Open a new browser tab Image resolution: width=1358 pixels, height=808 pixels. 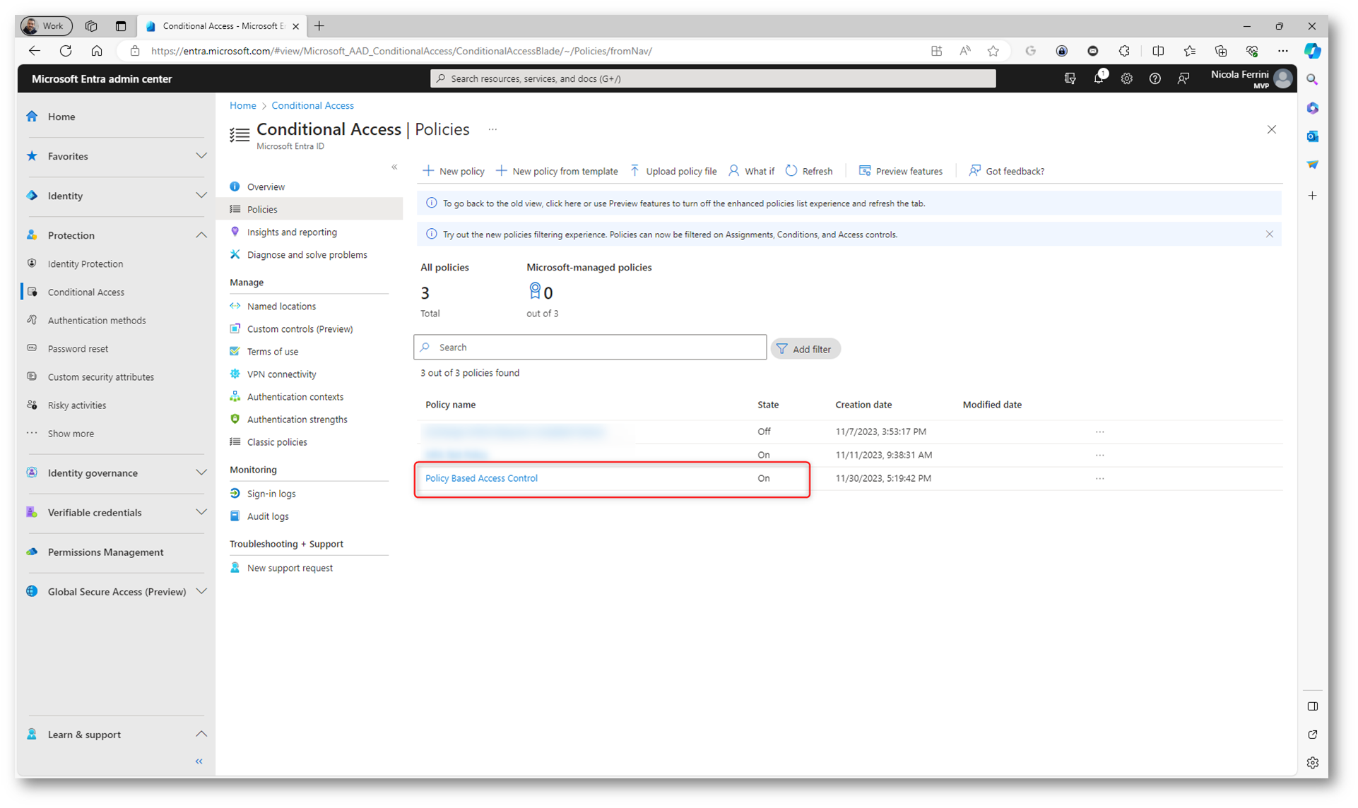pyautogui.click(x=319, y=26)
